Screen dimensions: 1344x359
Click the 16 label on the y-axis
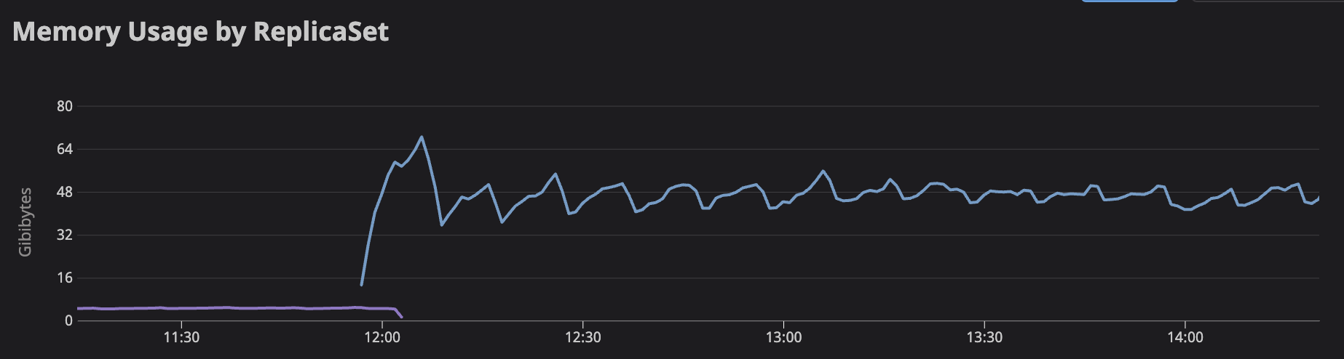click(65, 278)
